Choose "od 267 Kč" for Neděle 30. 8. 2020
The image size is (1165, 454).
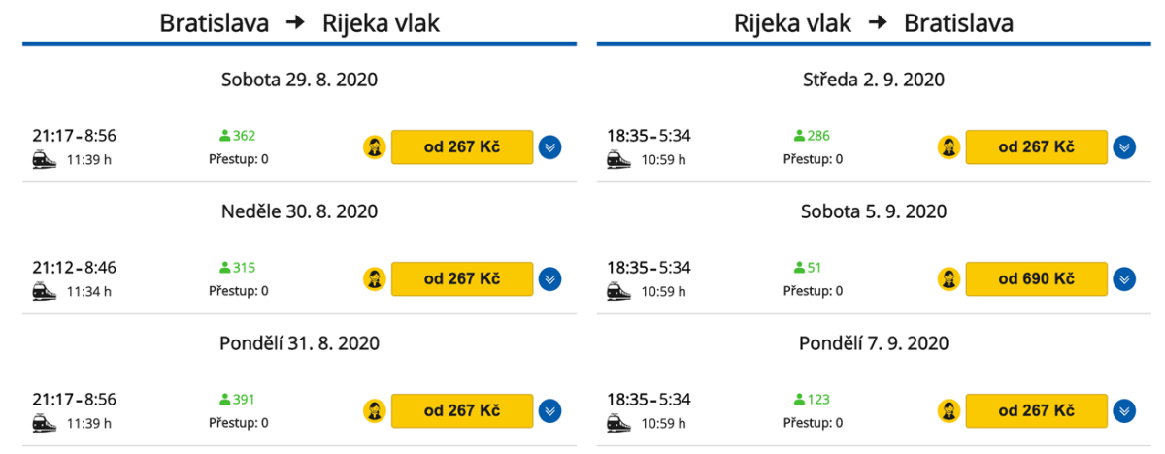click(462, 279)
